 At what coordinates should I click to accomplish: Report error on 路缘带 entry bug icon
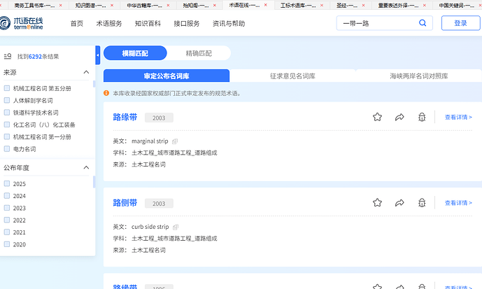[x=422, y=117]
